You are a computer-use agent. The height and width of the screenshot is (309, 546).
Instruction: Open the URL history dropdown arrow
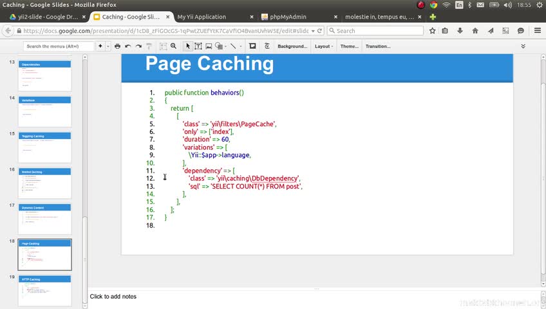pyautogui.click(x=313, y=31)
